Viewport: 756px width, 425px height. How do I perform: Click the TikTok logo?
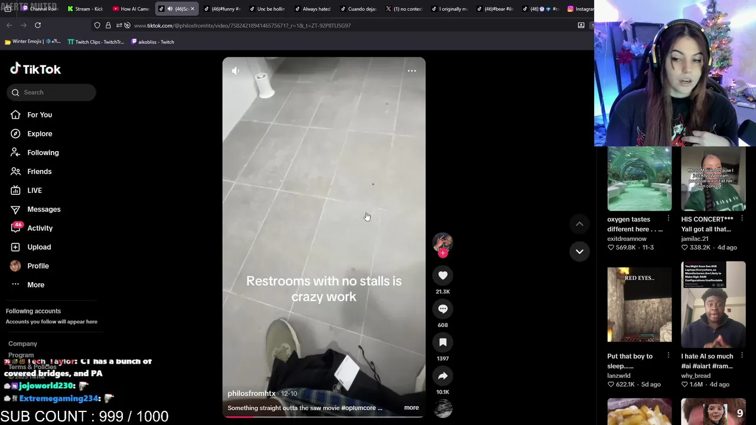tap(35, 69)
